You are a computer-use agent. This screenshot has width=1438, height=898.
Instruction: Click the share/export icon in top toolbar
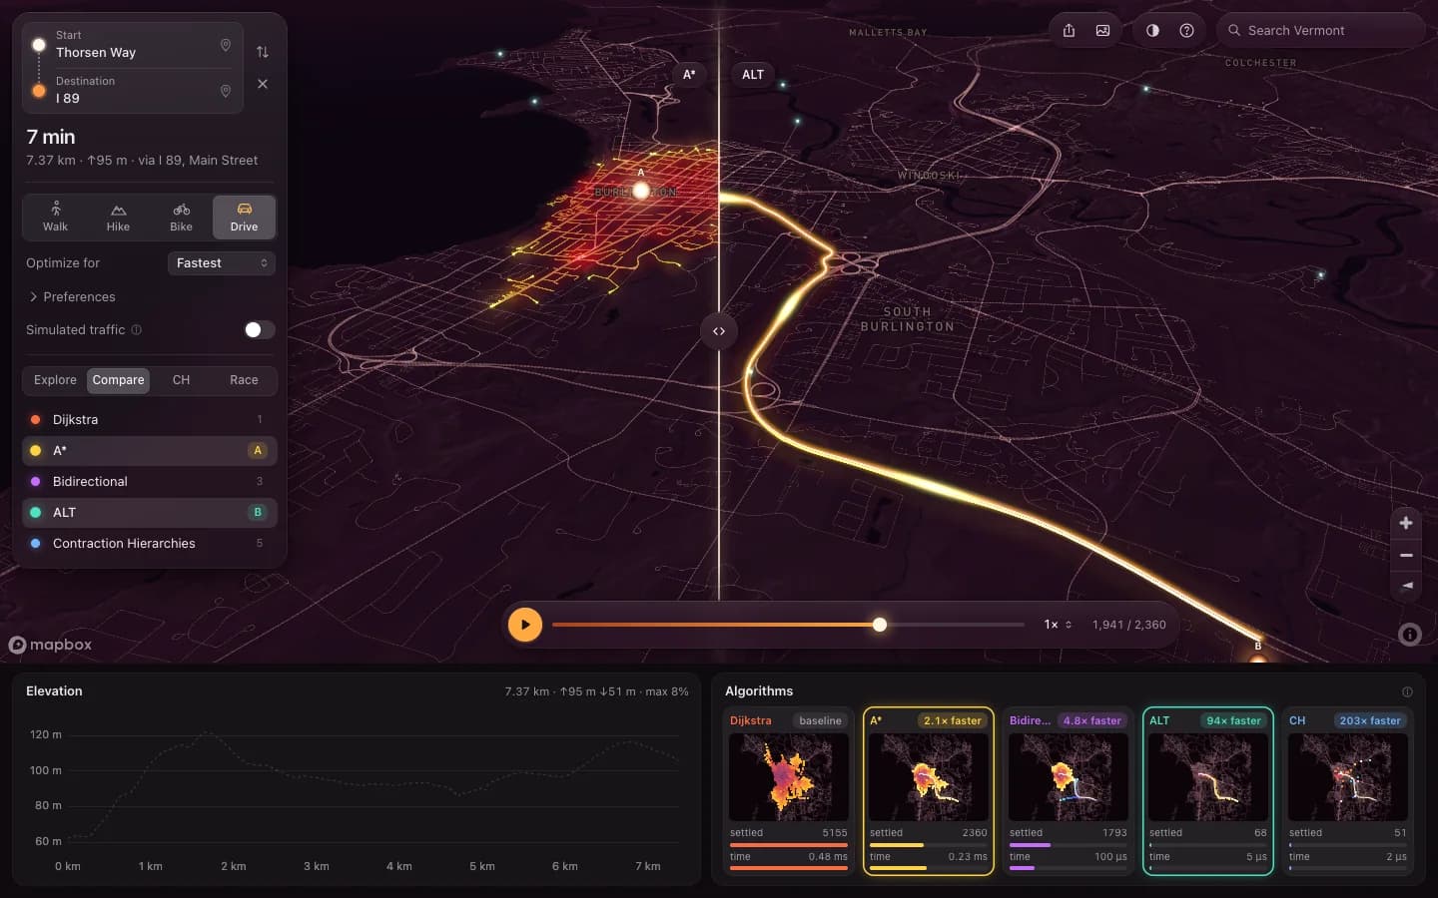click(x=1069, y=30)
